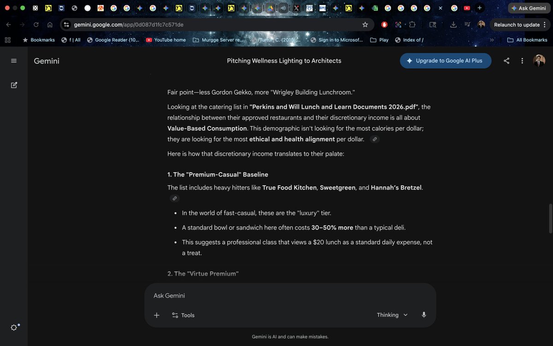Click the Ask Gemini button
The height and width of the screenshot is (346, 553).
pyautogui.click(x=528, y=8)
